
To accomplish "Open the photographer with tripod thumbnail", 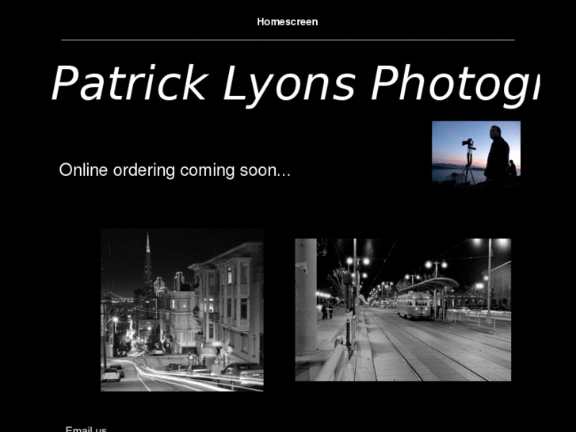I will [476, 155].
